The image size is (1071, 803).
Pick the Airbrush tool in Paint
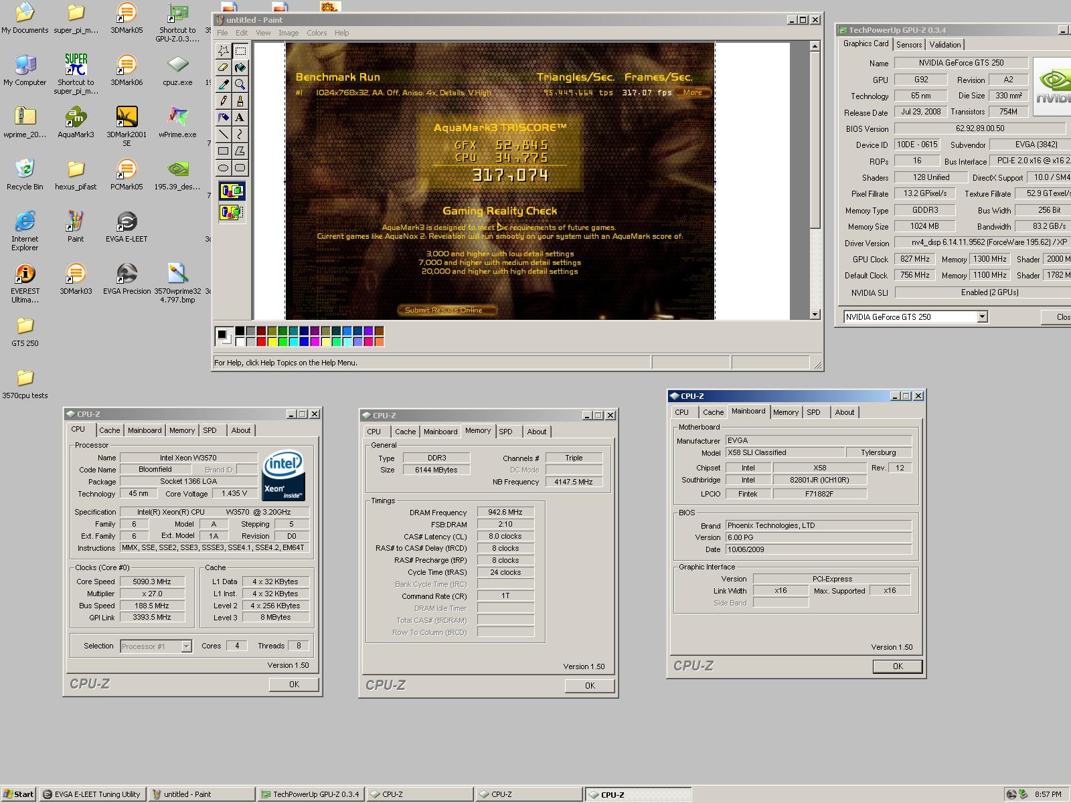coord(224,118)
